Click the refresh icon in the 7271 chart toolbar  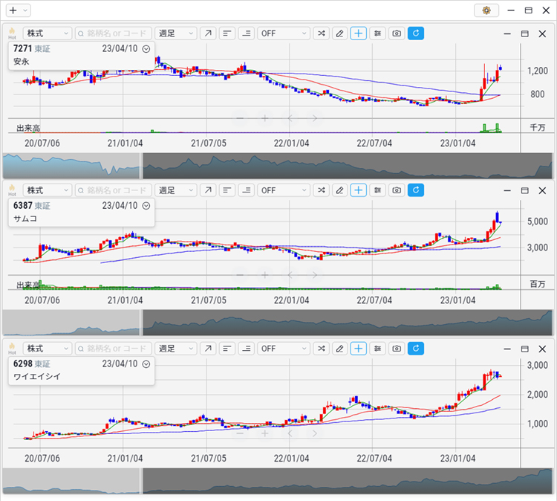(415, 33)
